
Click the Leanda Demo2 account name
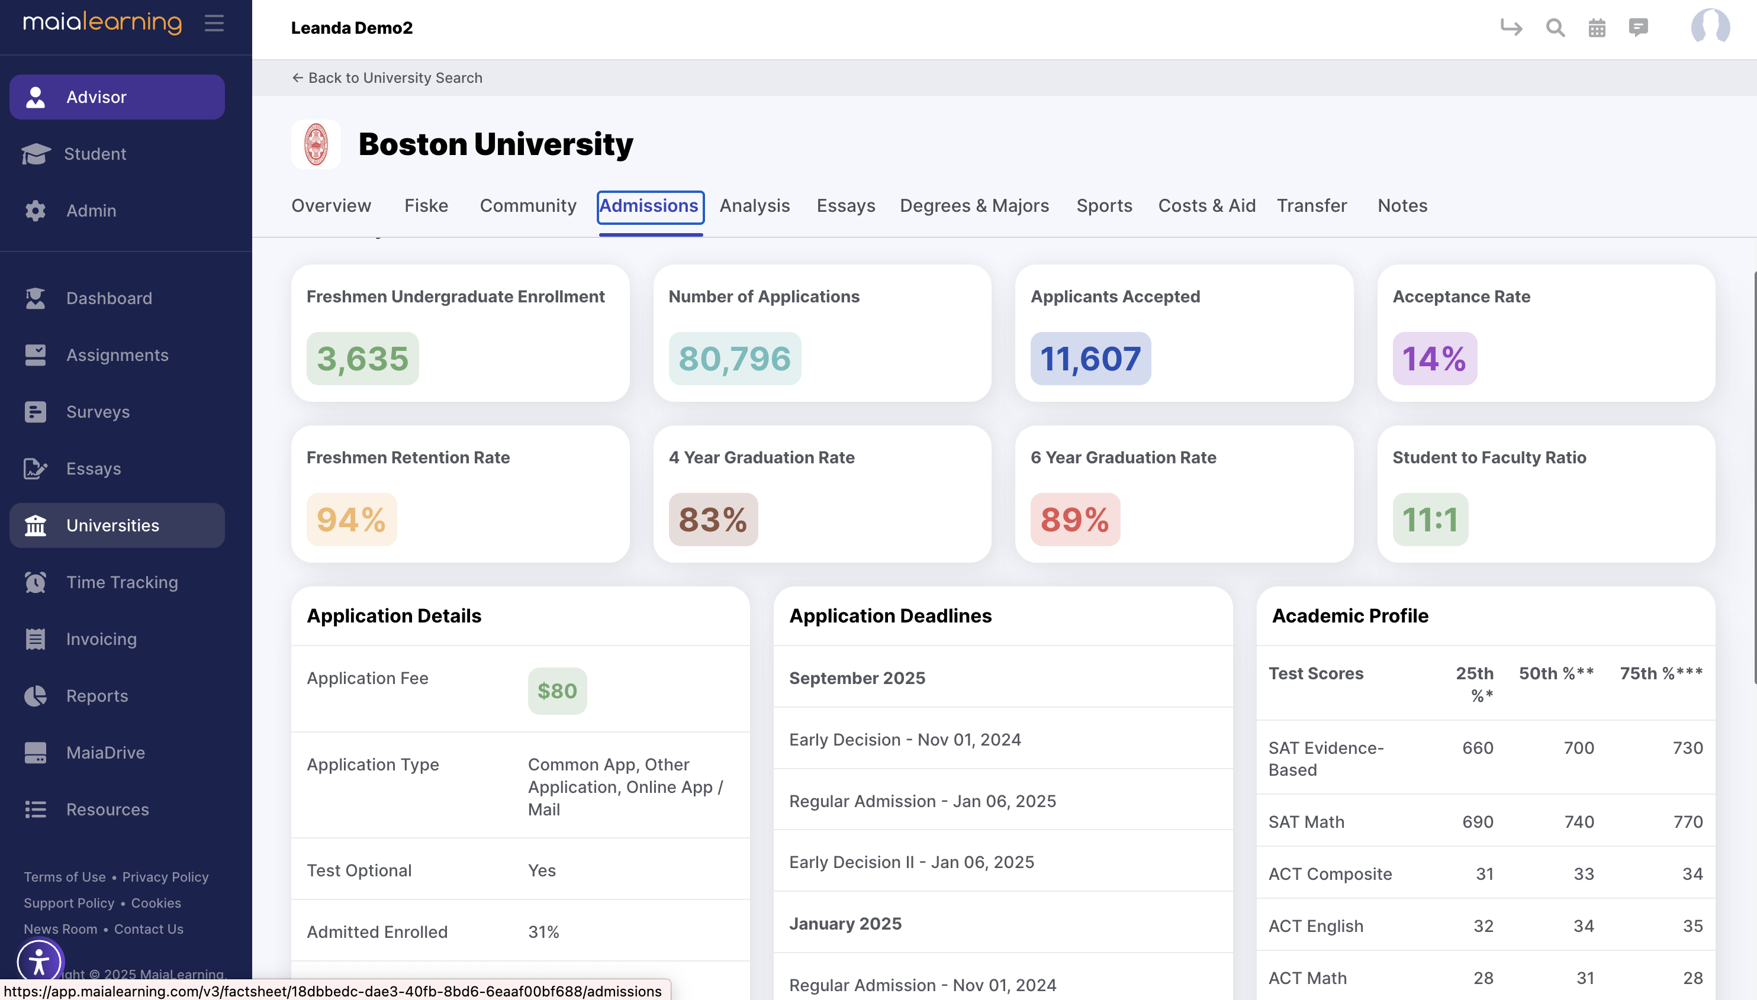coord(352,27)
